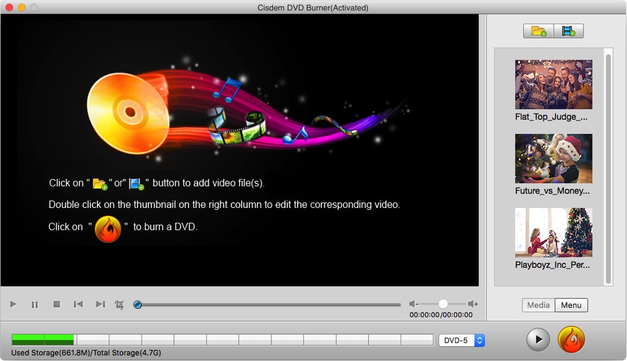Start playback with the play control
This screenshot has height=361, width=627.
[x=14, y=304]
